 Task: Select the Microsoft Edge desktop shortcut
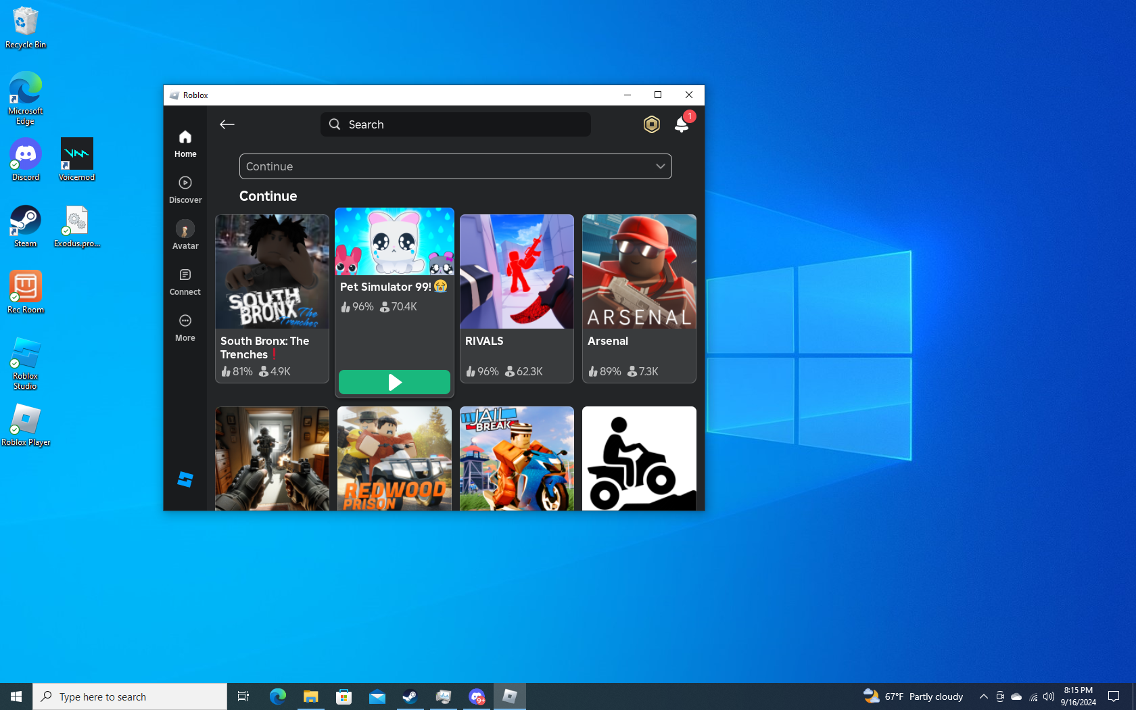[x=26, y=99]
